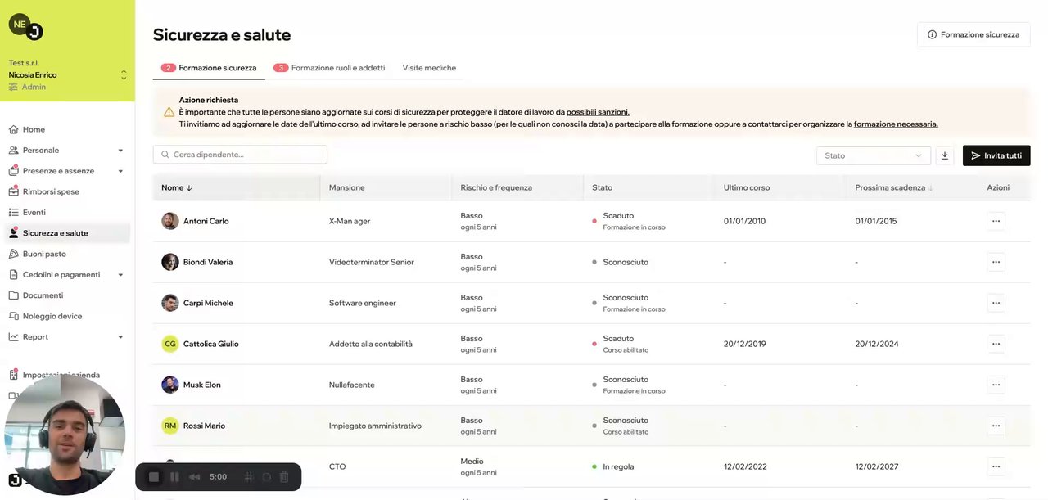Image resolution: width=1048 pixels, height=500 pixels.
Task: Click the Buoni pasto icon
Action: 14,254
